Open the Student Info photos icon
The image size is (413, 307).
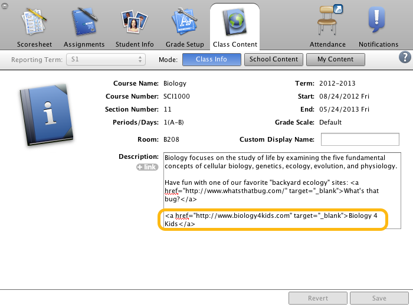tap(135, 22)
